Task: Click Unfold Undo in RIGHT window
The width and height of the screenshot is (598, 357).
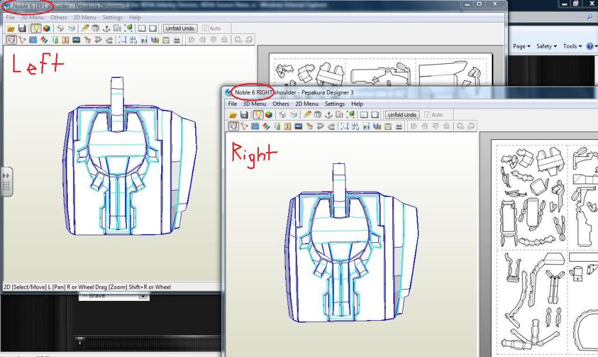Action: (402, 115)
